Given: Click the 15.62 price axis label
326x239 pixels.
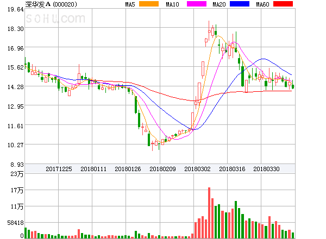Looking at the screenshot, I should [x=16, y=67].
